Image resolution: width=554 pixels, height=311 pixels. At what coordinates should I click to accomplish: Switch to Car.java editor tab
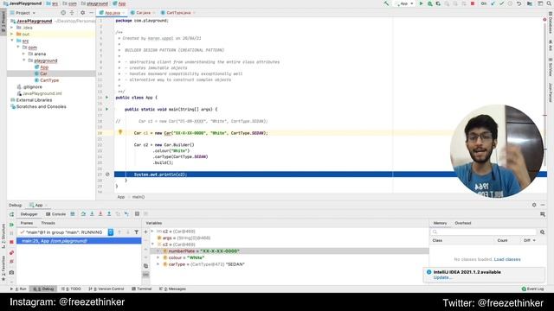tap(143, 13)
